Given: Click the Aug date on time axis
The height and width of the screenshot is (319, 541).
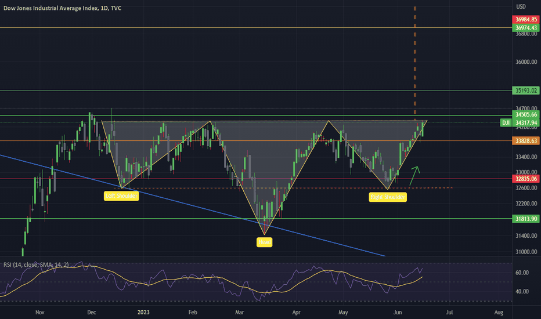Looking at the screenshot, I should (x=499, y=313).
